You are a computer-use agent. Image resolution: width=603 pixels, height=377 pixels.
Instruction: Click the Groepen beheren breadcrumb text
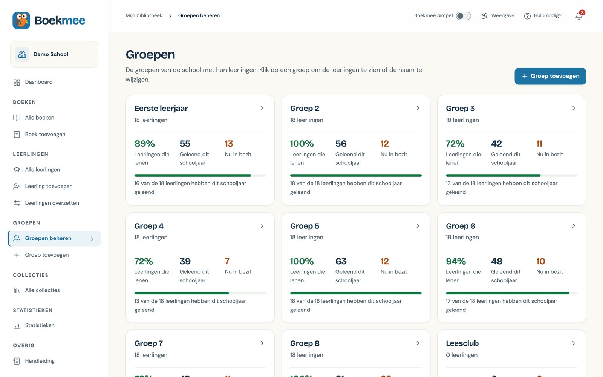pyautogui.click(x=199, y=15)
